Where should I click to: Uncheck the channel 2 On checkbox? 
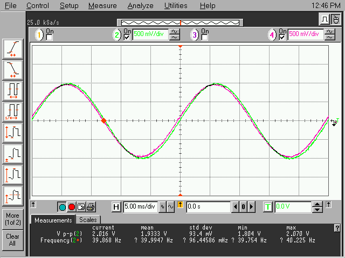coord(127,37)
